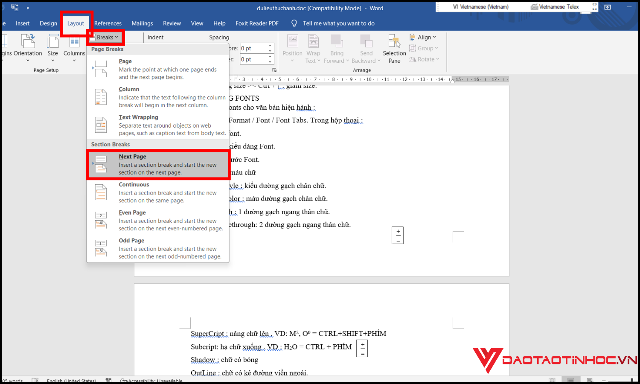
Task: Choose Continuous section break
Action: [x=158, y=192]
